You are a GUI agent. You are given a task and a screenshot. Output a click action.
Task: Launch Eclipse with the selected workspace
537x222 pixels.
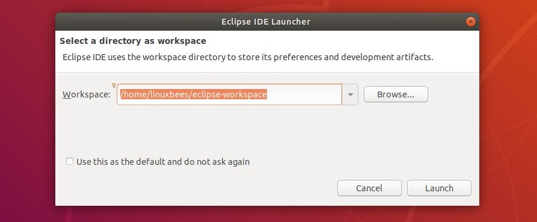pos(439,188)
